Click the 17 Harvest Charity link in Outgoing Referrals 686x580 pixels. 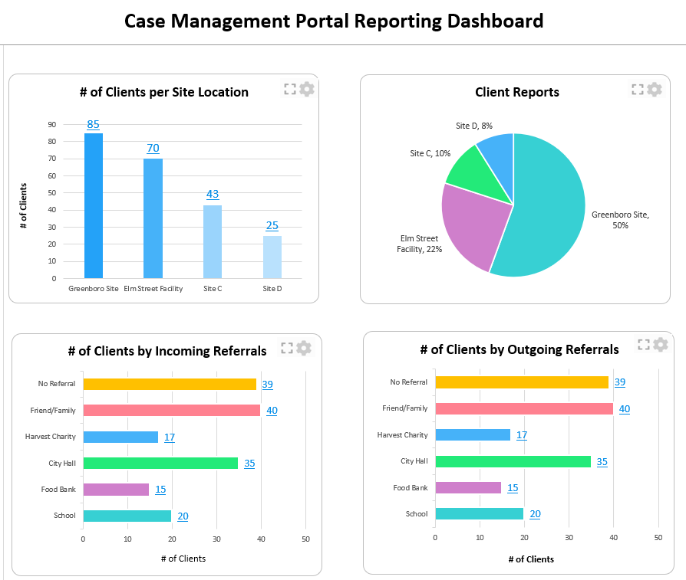(522, 435)
